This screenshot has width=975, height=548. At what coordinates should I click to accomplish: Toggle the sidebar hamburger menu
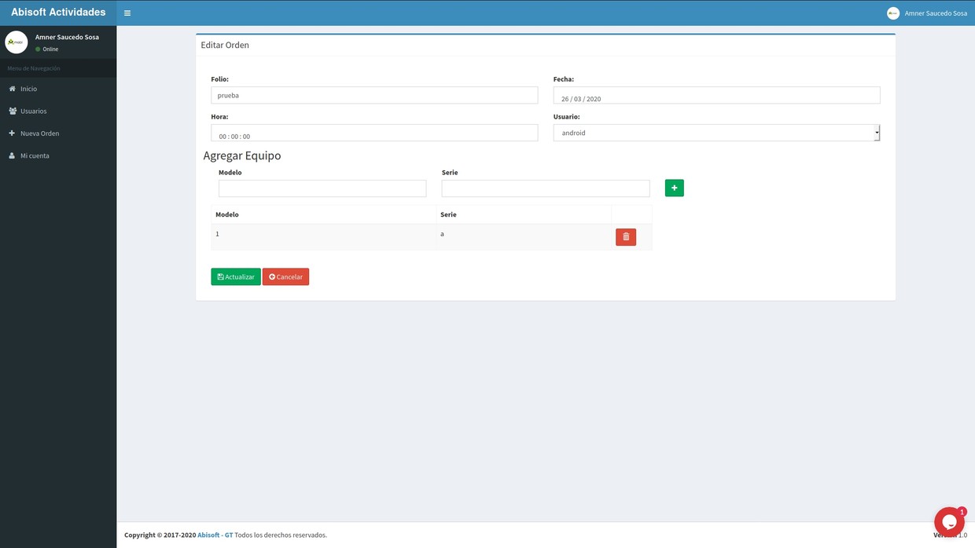click(x=127, y=13)
